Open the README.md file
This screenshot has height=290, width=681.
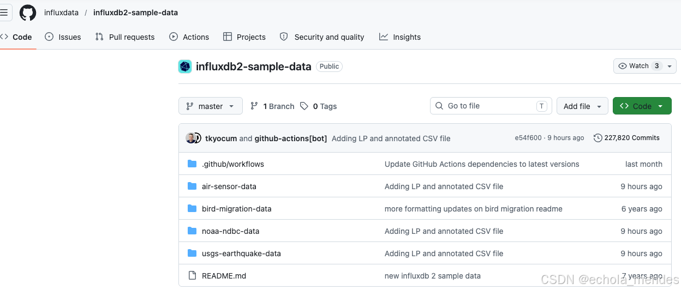click(x=224, y=276)
